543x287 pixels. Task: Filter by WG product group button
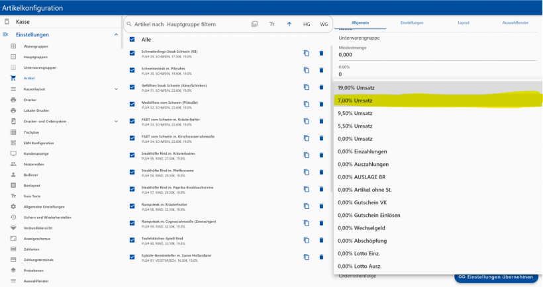[x=324, y=24]
